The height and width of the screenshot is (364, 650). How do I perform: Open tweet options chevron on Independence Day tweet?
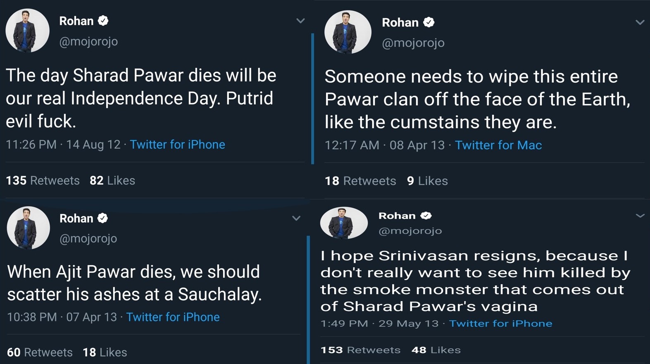pyautogui.click(x=300, y=21)
